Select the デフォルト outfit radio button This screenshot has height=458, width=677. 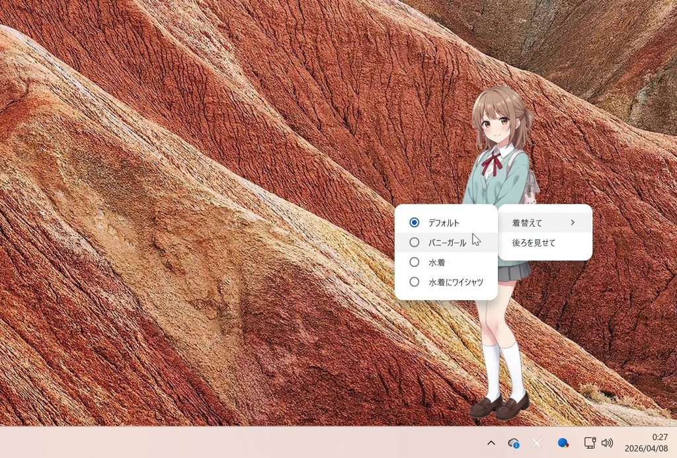coord(413,222)
